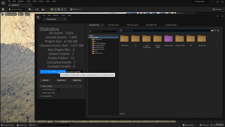225x127 pixels.
Task: Click the Search Folders input field
Action: coord(103,31)
